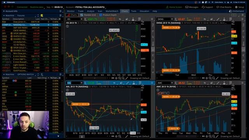Image resolution: width=249 pixels, height=140 pixels.
Task: Click the Home Screen button
Action: (174, 7)
